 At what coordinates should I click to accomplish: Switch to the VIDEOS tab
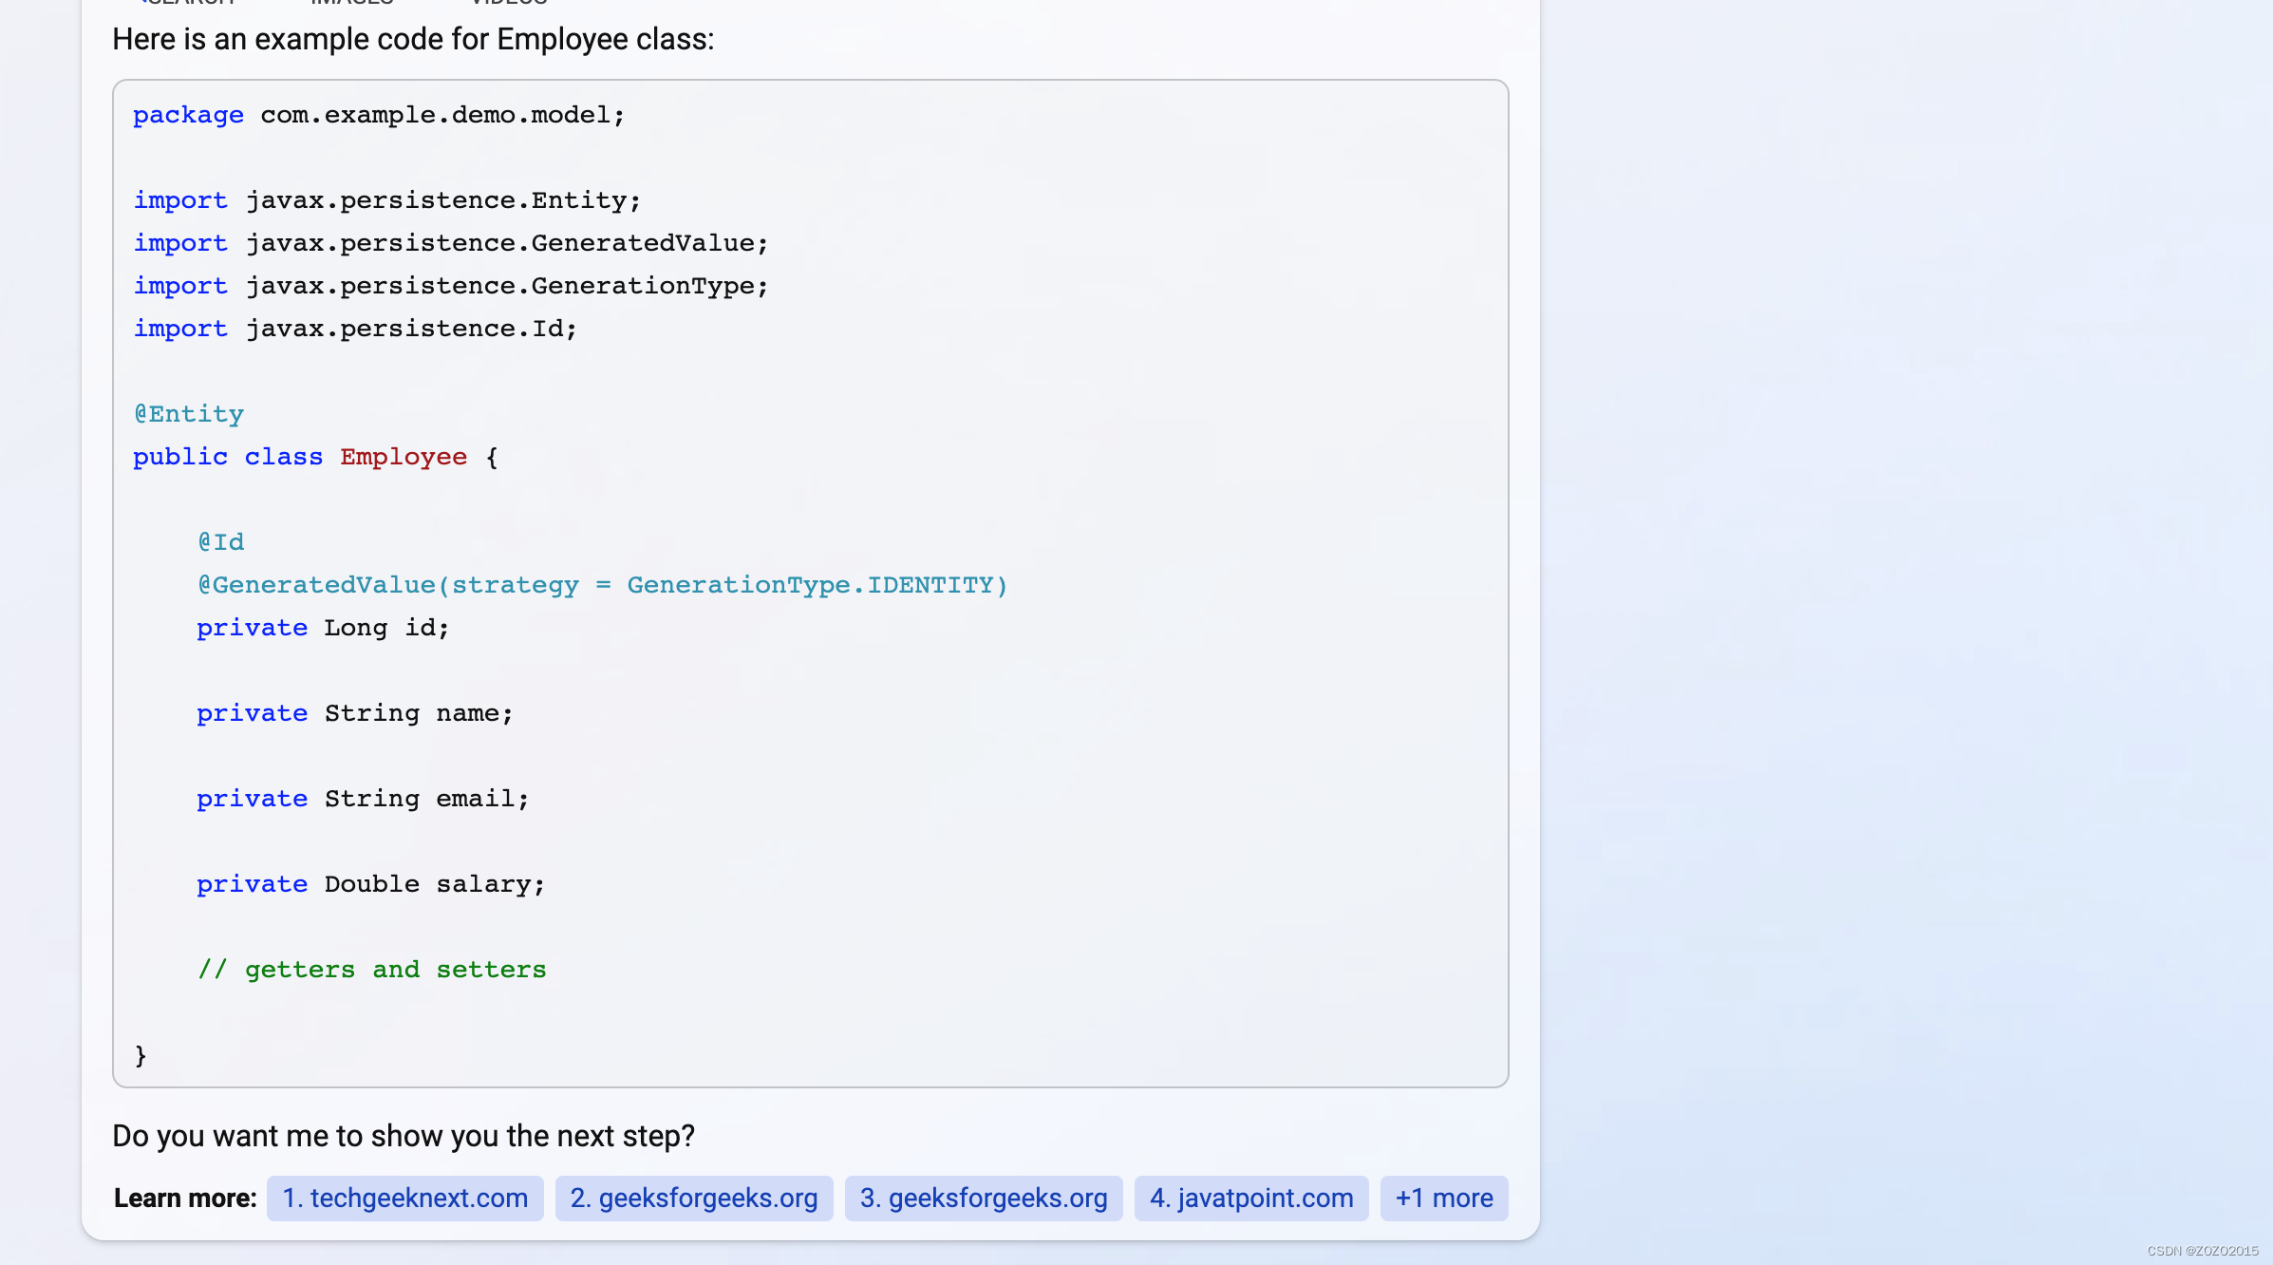point(506,5)
